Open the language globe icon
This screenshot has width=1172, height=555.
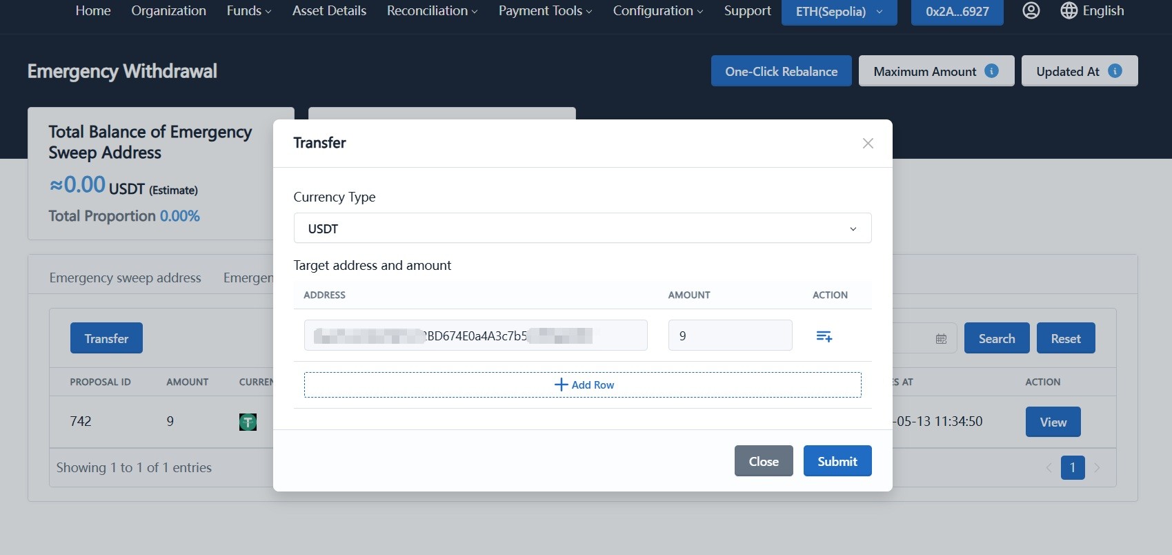1069,11
